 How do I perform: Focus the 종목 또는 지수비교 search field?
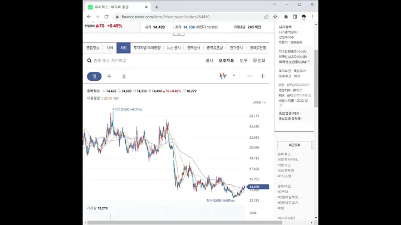(x=110, y=61)
